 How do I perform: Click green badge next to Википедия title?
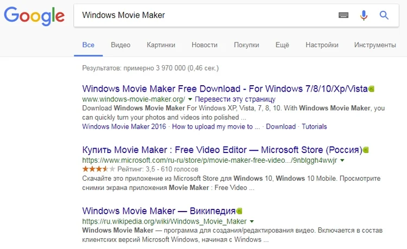coord(239,211)
